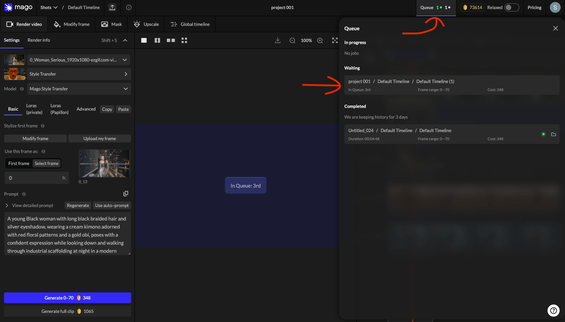Click the fullscreen expand icon
565x322 pixels.
pyautogui.click(x=335, y=40)
